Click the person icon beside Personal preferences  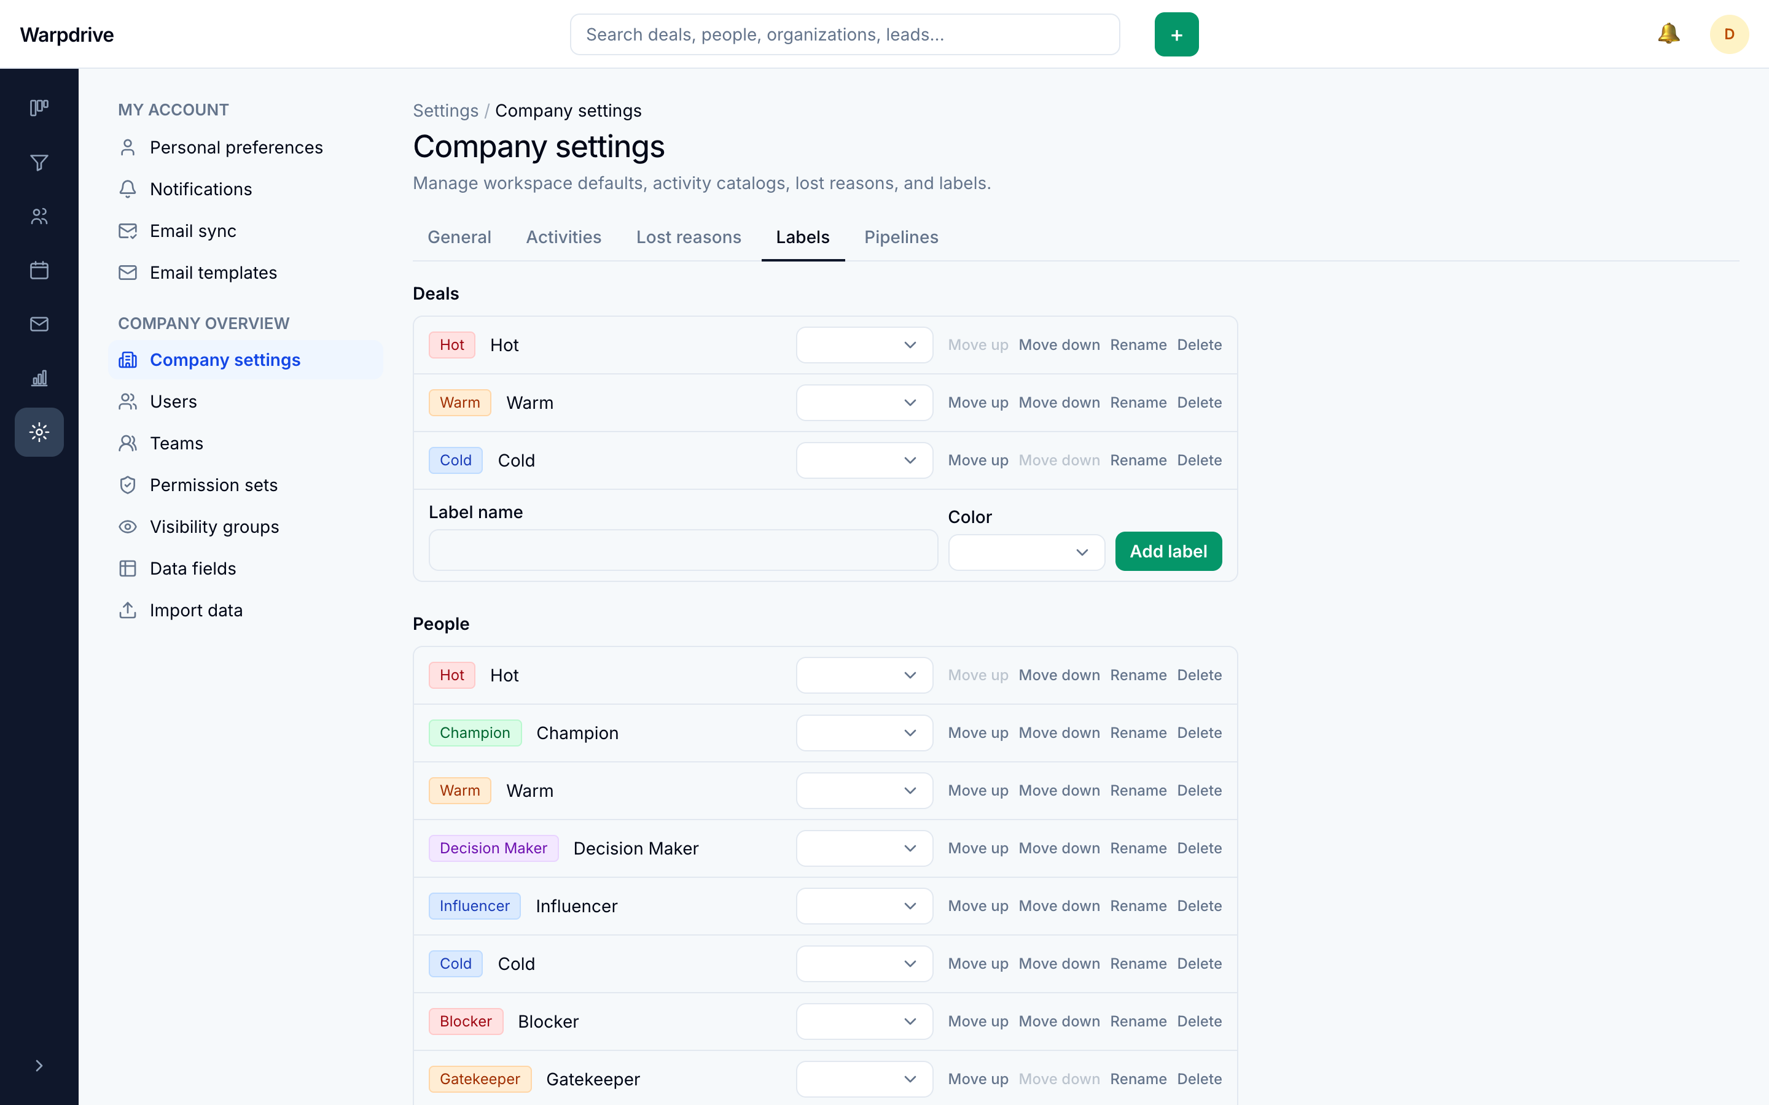[x=128, y=147]
